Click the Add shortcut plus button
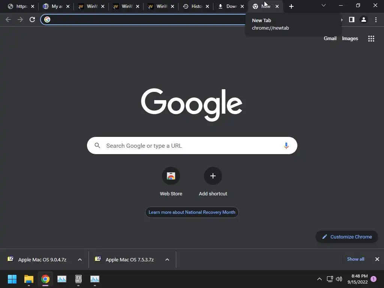 [213, 176]
